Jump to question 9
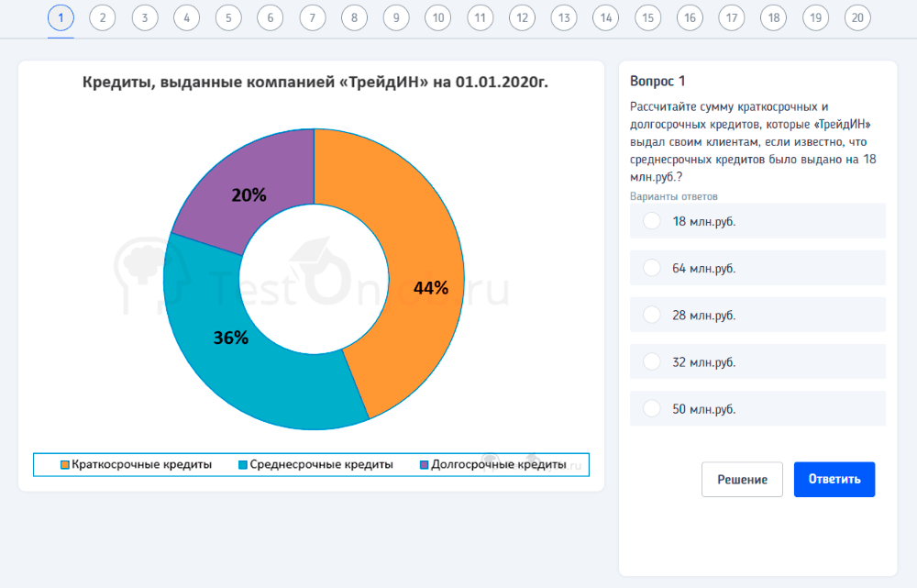Viewport: 917px width, 588px height. point(396,17)
